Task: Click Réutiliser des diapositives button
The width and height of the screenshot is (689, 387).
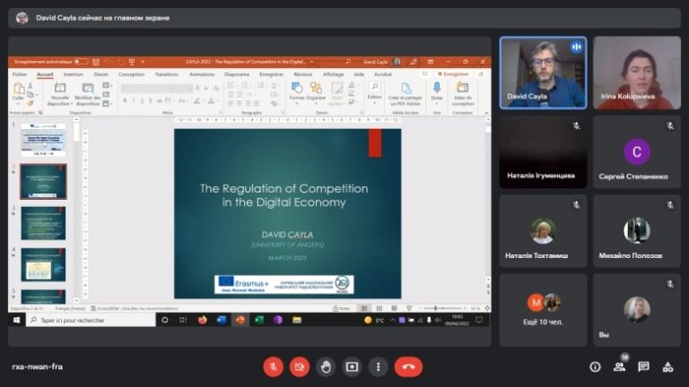Action: pyautogui.click(x=88, y=94)
